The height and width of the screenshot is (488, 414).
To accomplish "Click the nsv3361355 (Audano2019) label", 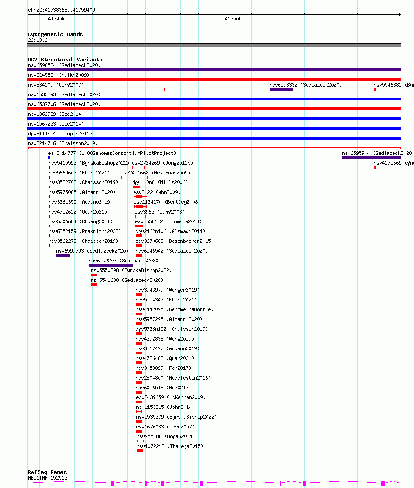I will [x=80, y=202].
